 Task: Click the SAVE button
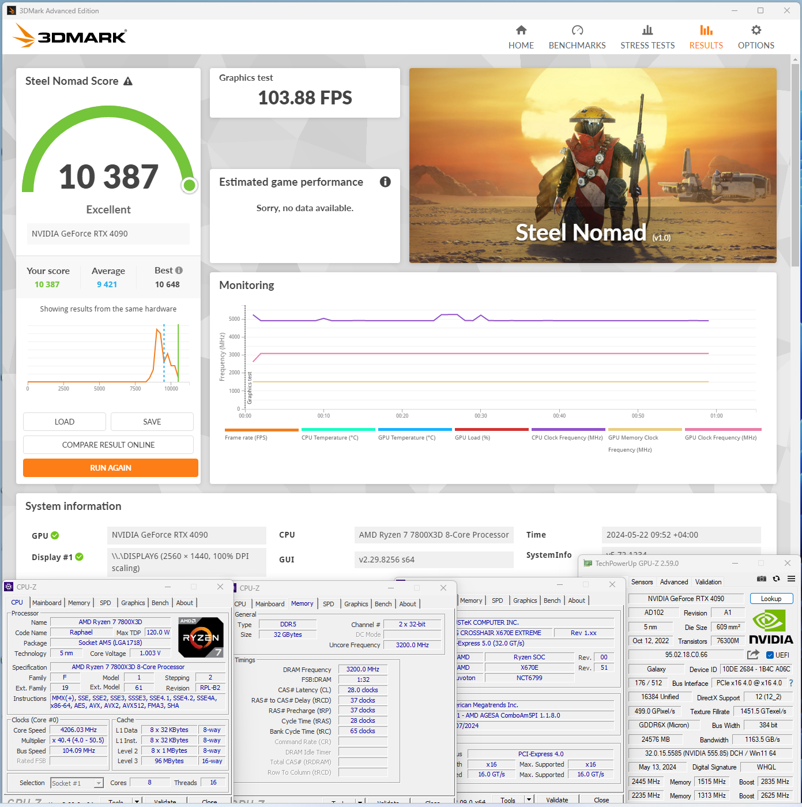(x=152, y=422)
